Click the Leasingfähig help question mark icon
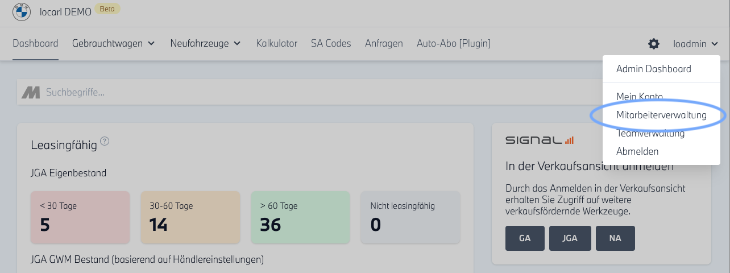This screenshot has height=273, width=730. pos(104,141)
